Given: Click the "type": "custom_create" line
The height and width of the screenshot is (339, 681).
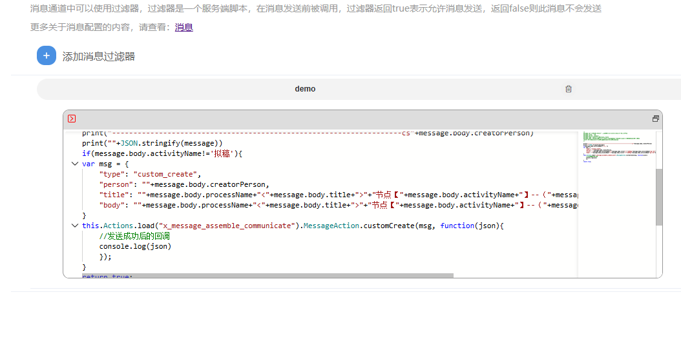Looking at the screenshot, I should click(x=151, y=174).
